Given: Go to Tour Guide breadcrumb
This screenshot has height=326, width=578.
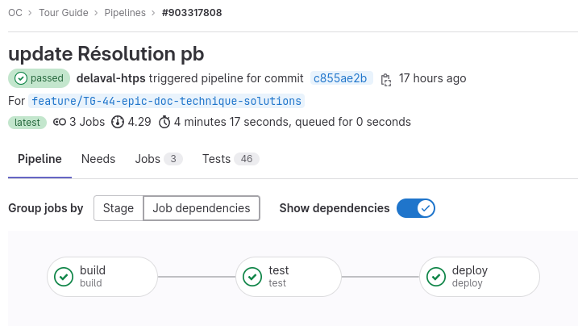Looking at the screenshot, I should point(64,13).
